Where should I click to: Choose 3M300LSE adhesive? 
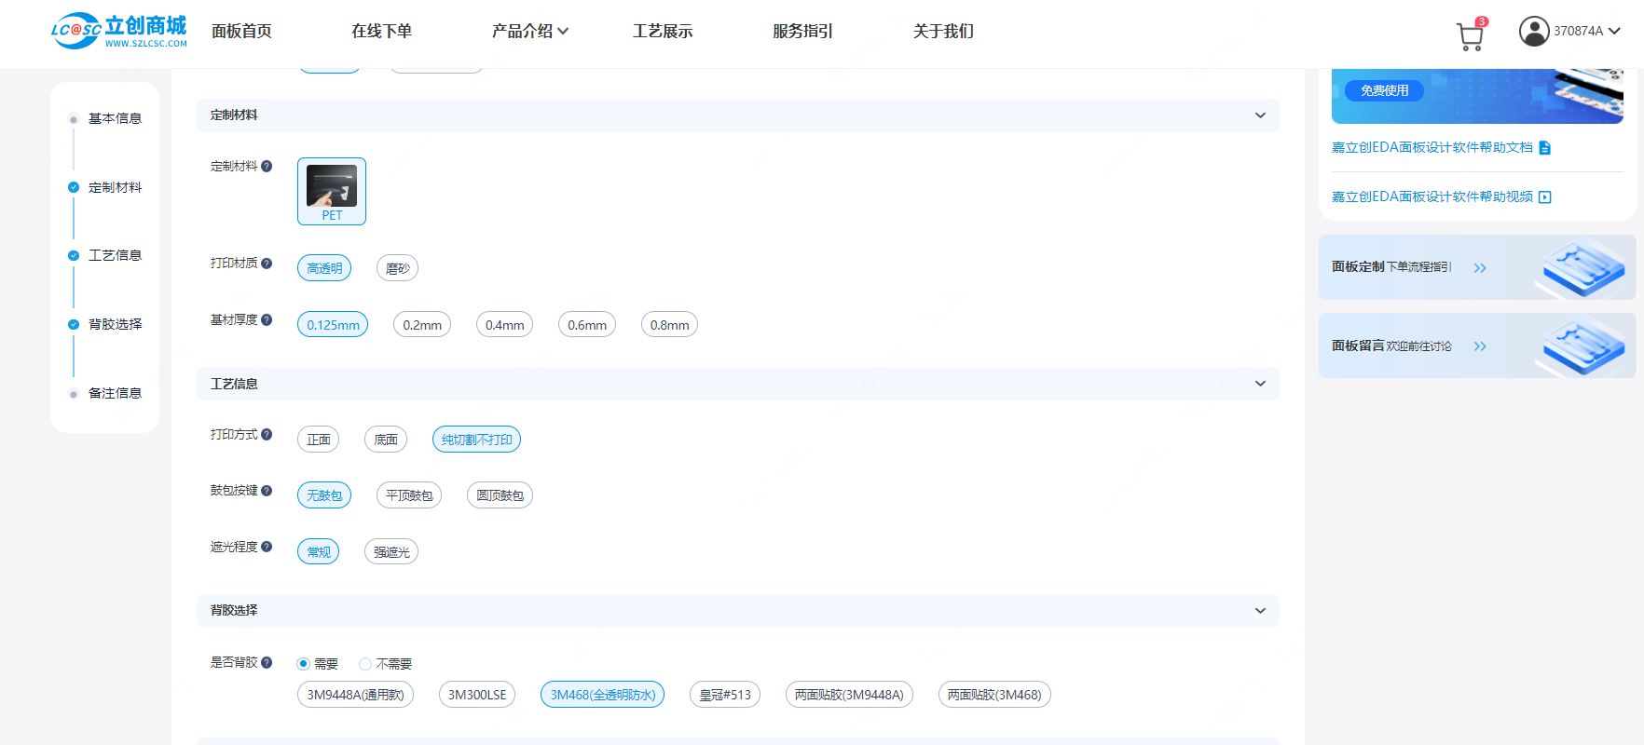477,695
